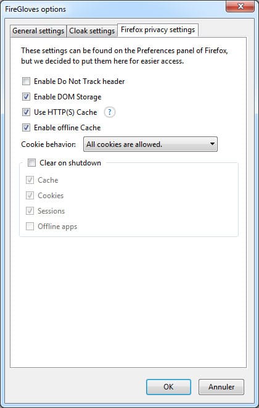The width and height of the screenshot is (259, 408).
Task: Disable the Enable offline Cache option
Action: 26,128
